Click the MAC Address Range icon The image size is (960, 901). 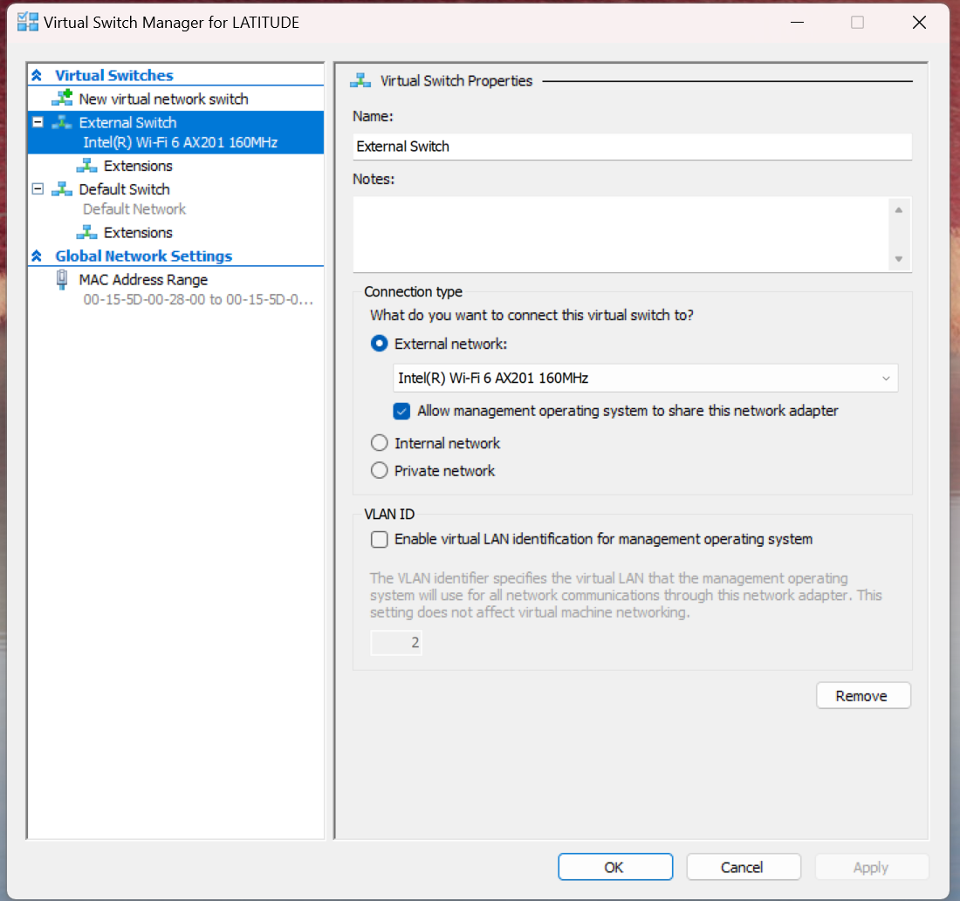point(59,279)
